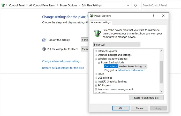Select 'Wireless Adapter Settings' label
This screenshot has height=116, width=181.
(112, 59)
